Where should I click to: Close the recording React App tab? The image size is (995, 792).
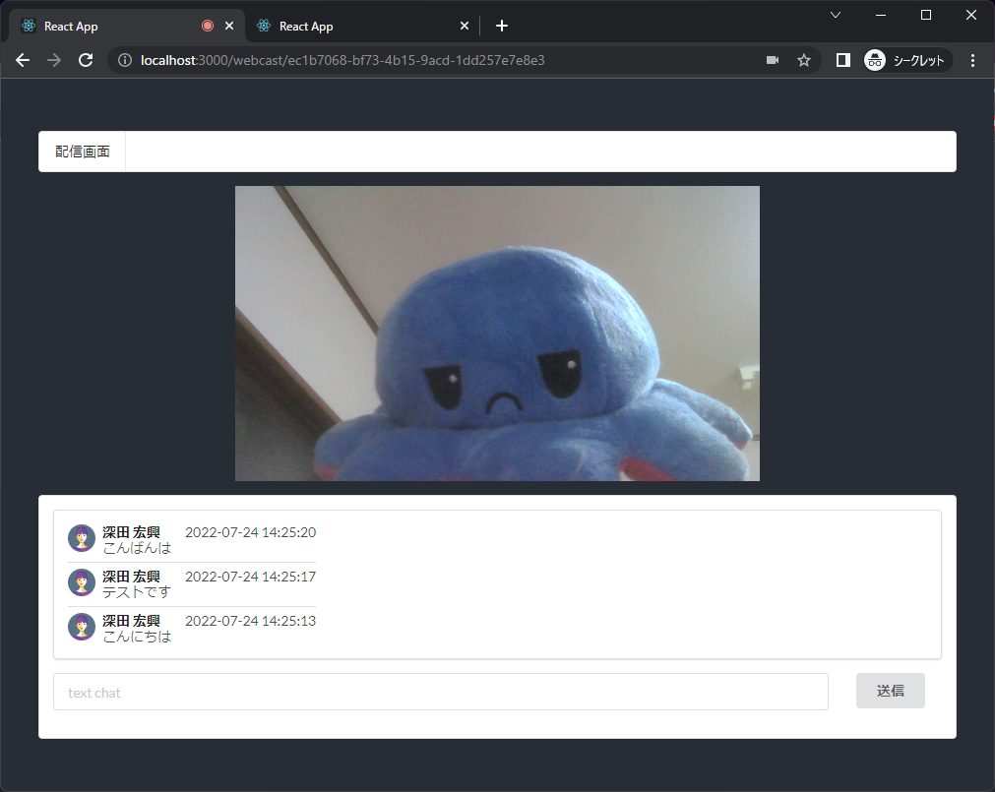pos(229,26)
